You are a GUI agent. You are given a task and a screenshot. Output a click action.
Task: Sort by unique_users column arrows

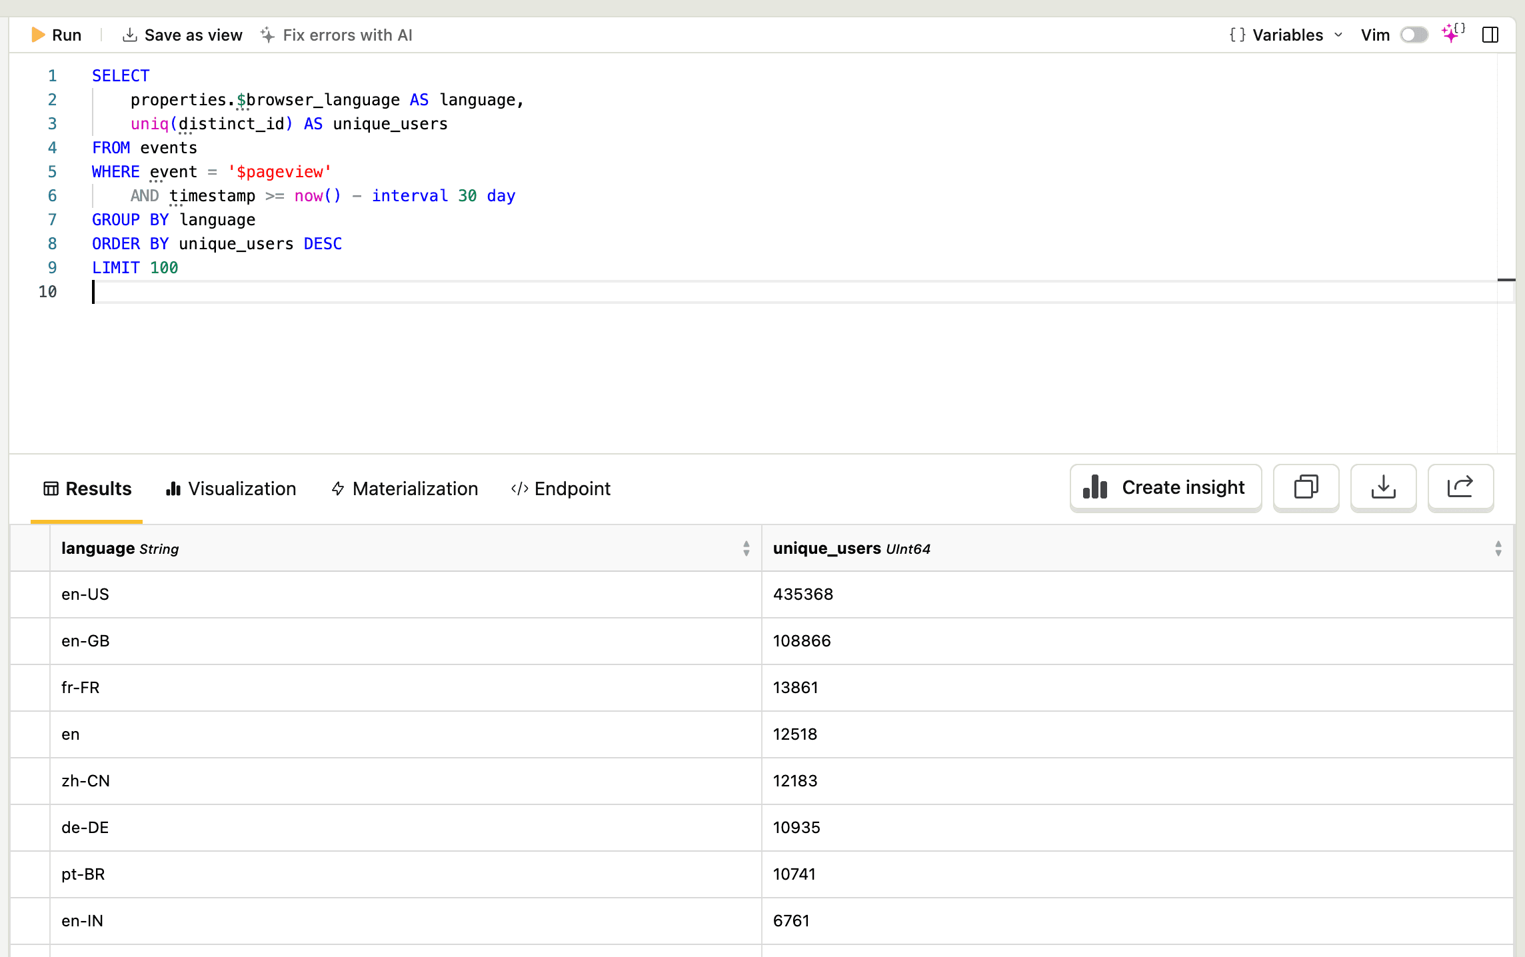(1498, 548)
